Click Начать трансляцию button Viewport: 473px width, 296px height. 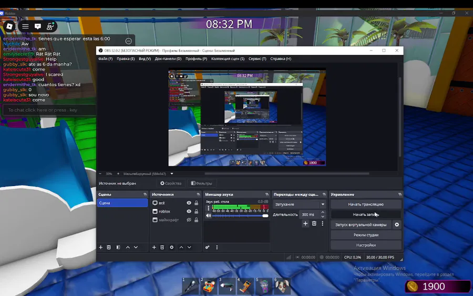point(366,205)
